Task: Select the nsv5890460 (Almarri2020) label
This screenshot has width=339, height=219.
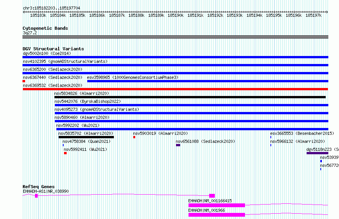Action: (x=82, y=117)
